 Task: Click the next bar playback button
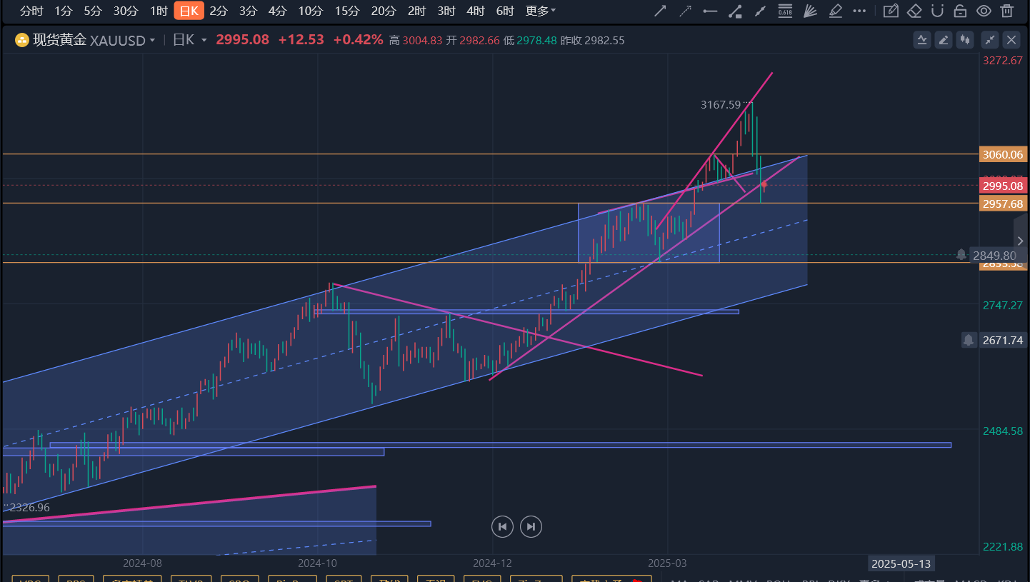(531, 527)
